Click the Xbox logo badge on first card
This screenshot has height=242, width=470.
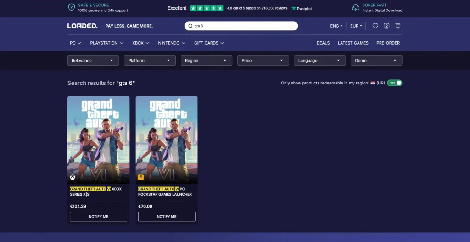pyautogui.click(x=73, y=178)
